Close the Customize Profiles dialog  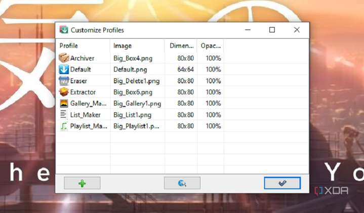coord(297,30)
